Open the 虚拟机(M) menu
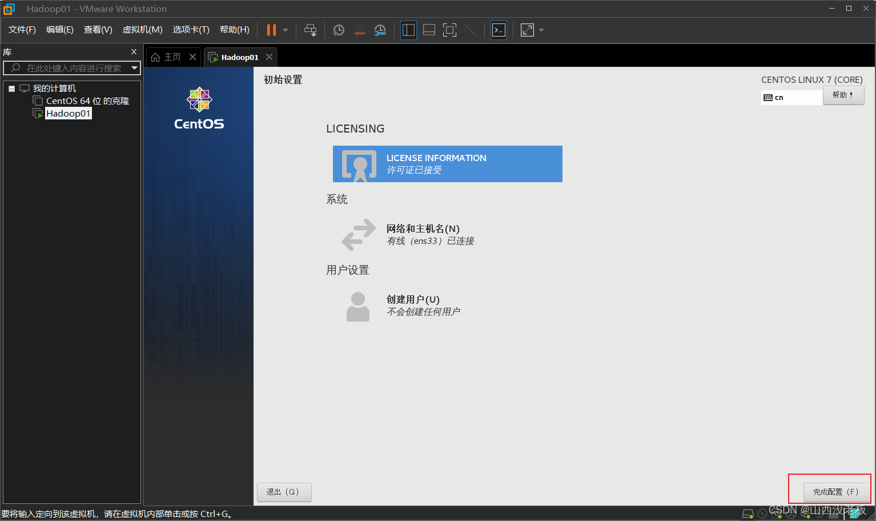Image resolution: width=876 pixels, height=521 pixels. 143,30
